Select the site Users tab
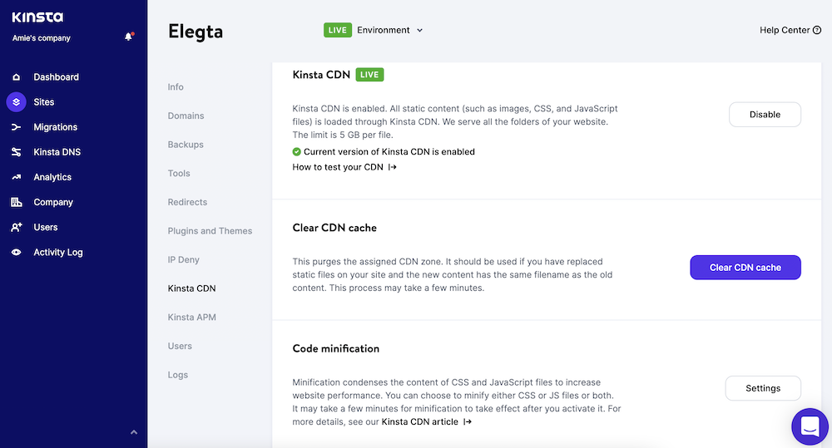This screenshot has height=448, width=832. point(180,347)
